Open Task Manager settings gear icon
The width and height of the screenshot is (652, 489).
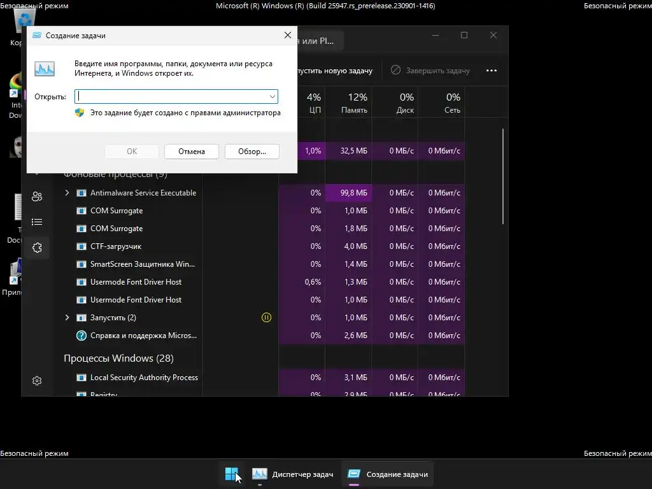click(37, 381)
